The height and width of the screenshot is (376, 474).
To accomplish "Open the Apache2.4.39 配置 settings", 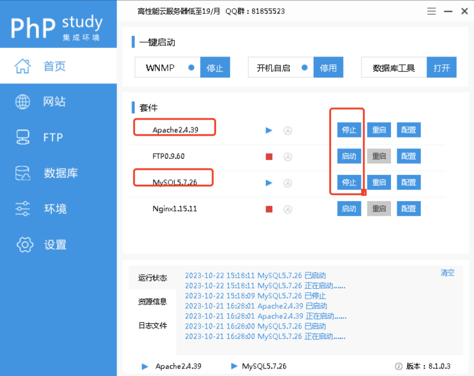I will coord(409,130).
